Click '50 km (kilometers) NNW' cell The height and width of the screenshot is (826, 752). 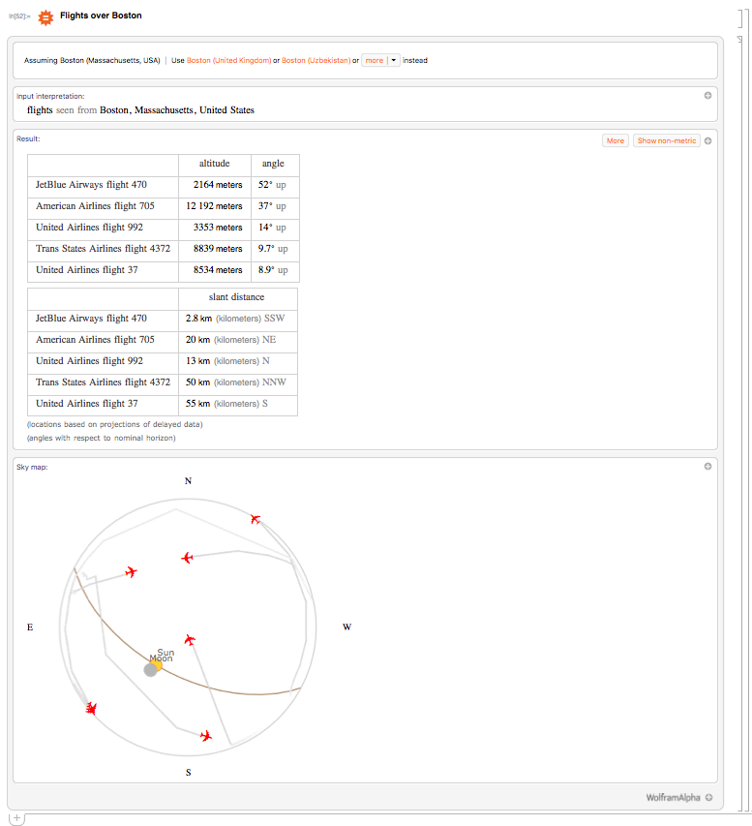point(236,382)
